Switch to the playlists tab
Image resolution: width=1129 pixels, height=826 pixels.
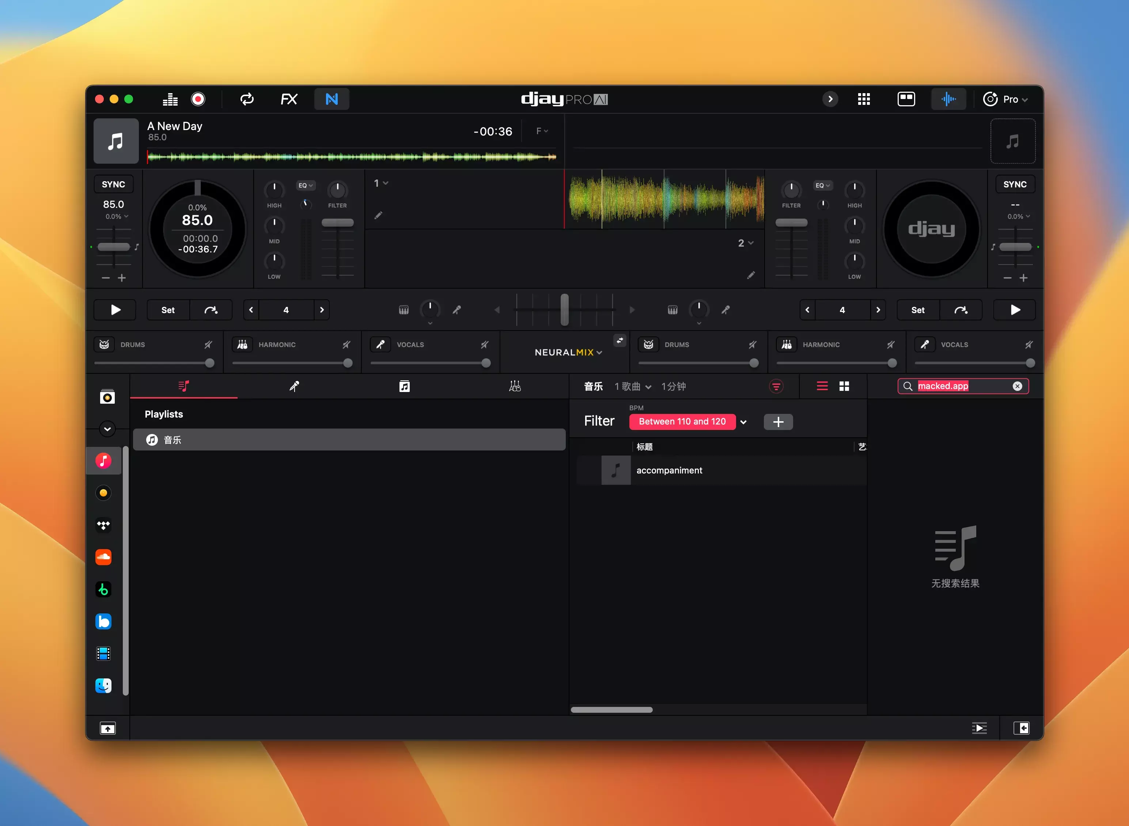[x=183, y=386]
